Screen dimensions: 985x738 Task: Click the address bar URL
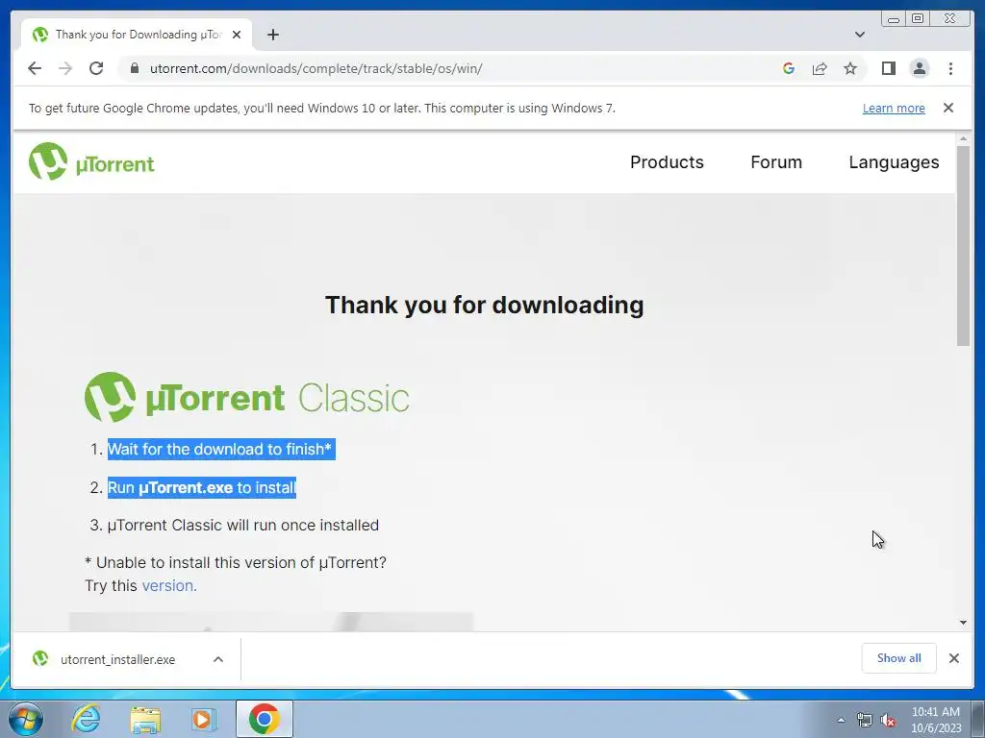point(316,68)
